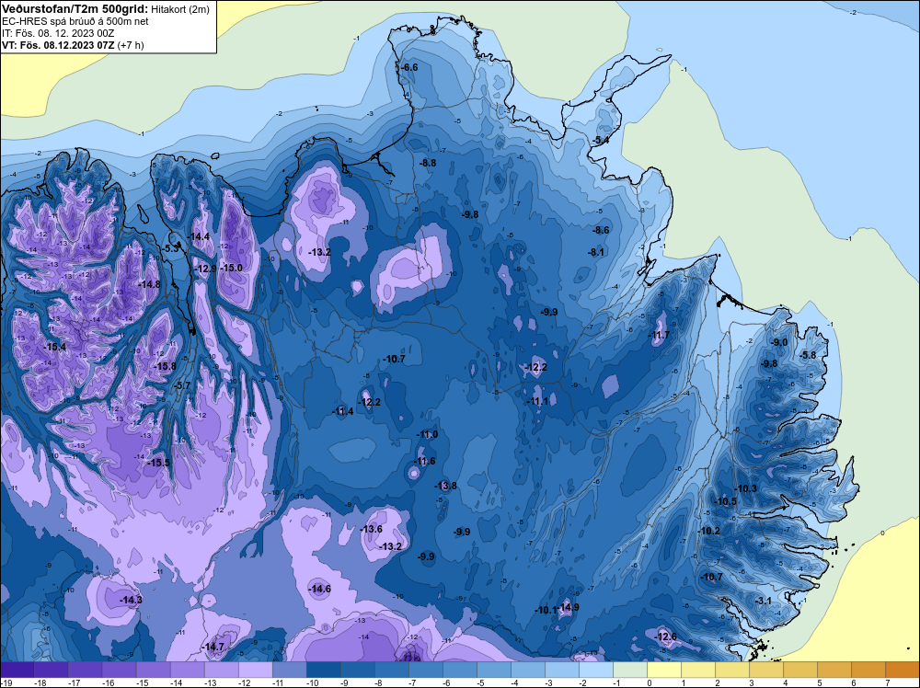Pick the legend color swatch between -10 and -9

pos(323,670)
